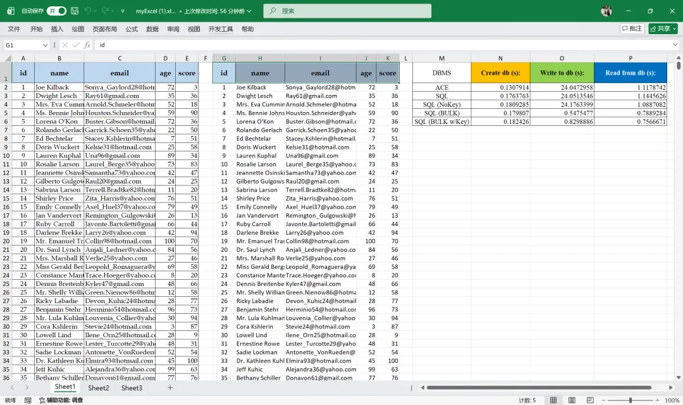Switch to the 开始 ribbon tab
Screen dimensions: 683x405
click(x=36, y=28)
